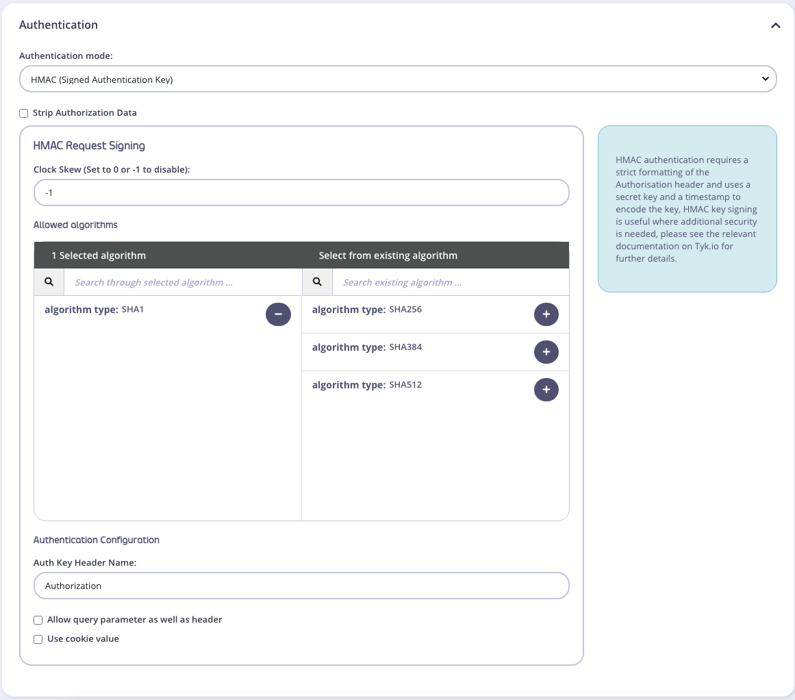Viewport: 795px width, 700px height.
Task: Add SHA256 algorithm with plus icon
Action: (x=546, y=314)
